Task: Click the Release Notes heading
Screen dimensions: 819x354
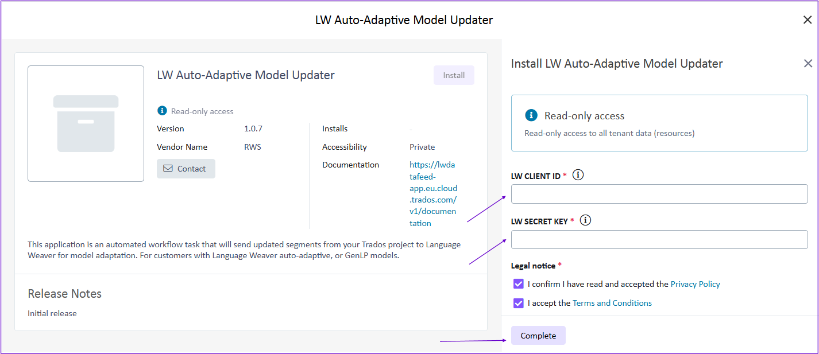Action: pos(64,294)
